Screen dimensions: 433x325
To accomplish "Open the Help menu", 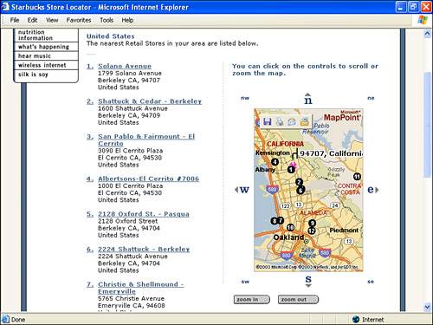I will (x=127, y=20).
